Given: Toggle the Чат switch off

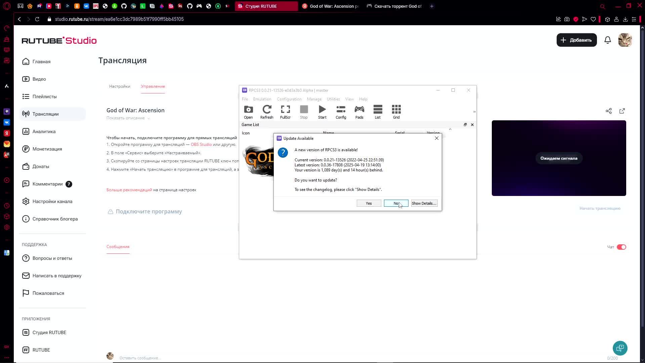Looking at the screenshot, I should [x=621, y=247].
